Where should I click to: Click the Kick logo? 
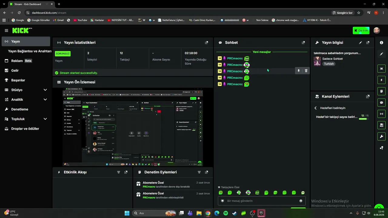[22, 30]
